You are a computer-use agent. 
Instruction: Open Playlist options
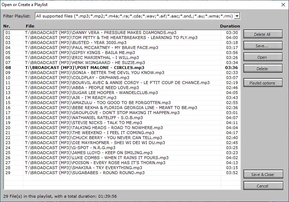(x=263, y=83)
